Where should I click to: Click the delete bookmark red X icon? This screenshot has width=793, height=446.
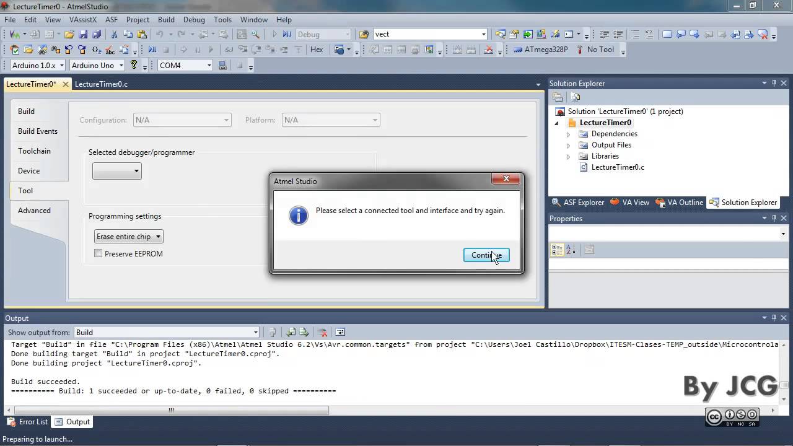(763, 34)
